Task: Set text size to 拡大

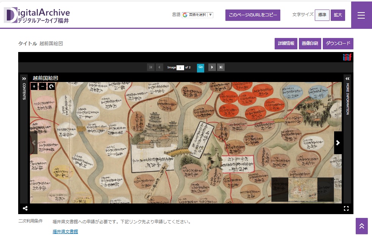Action: tap(338, 15)
